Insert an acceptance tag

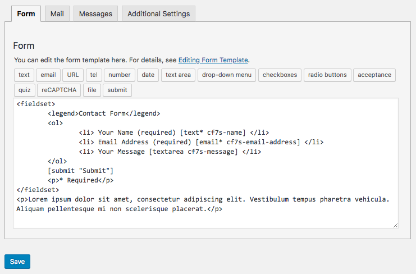[374, 75]
